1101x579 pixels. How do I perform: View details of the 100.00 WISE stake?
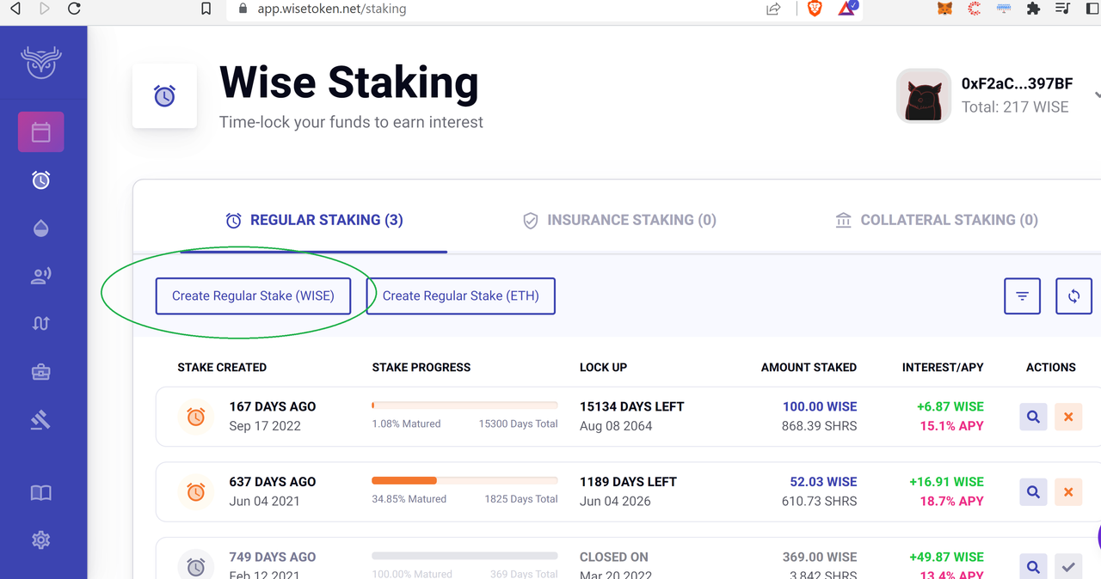[x=1033, y=417]
